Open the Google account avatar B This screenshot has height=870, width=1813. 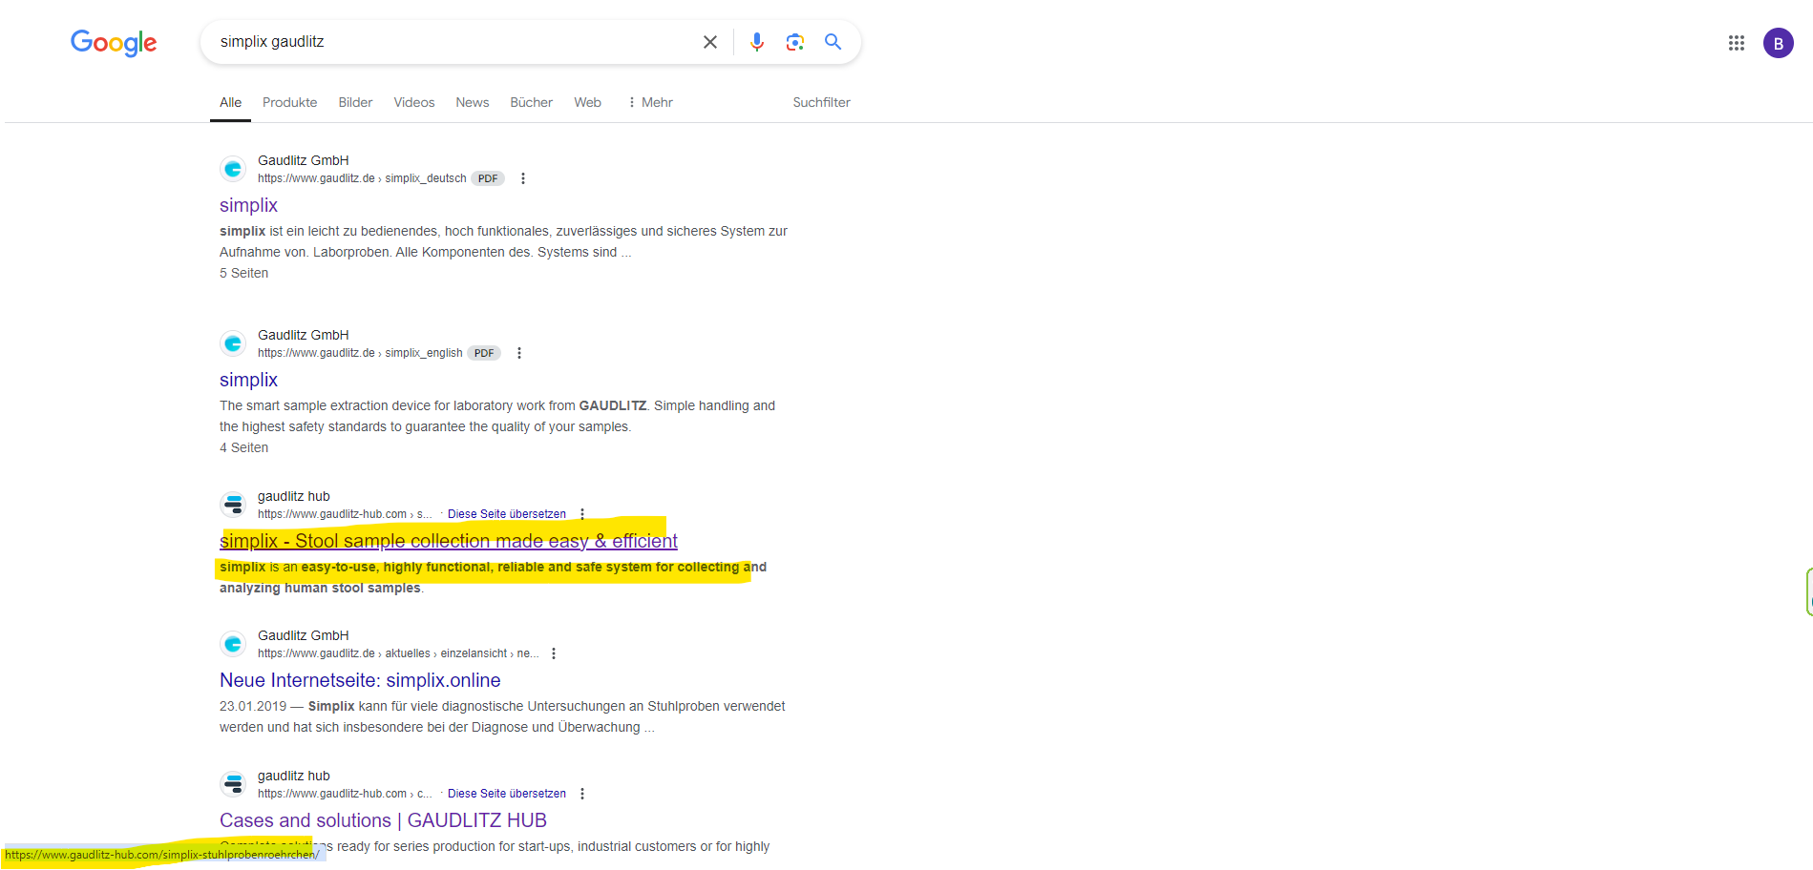(x=1779, y=43)
